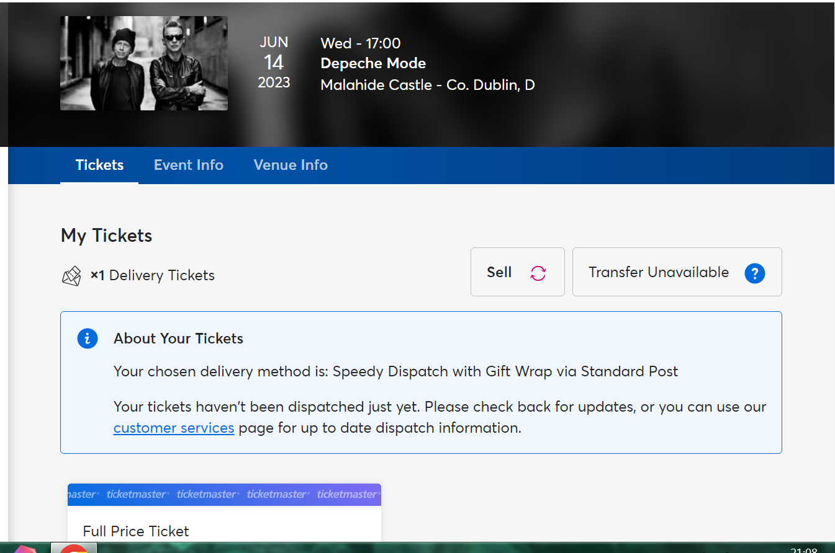Select the Venue Info tab
This screenshot has width=835, height=553.
pyautogui.click(x=291, y=165)
